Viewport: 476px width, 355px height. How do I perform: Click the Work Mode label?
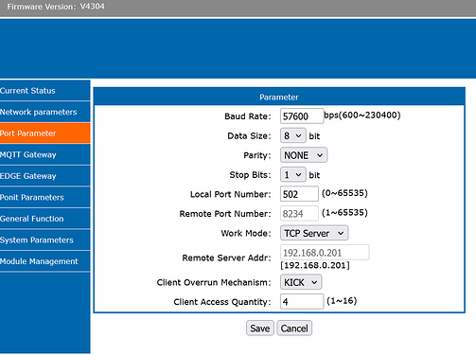[246, 233]
